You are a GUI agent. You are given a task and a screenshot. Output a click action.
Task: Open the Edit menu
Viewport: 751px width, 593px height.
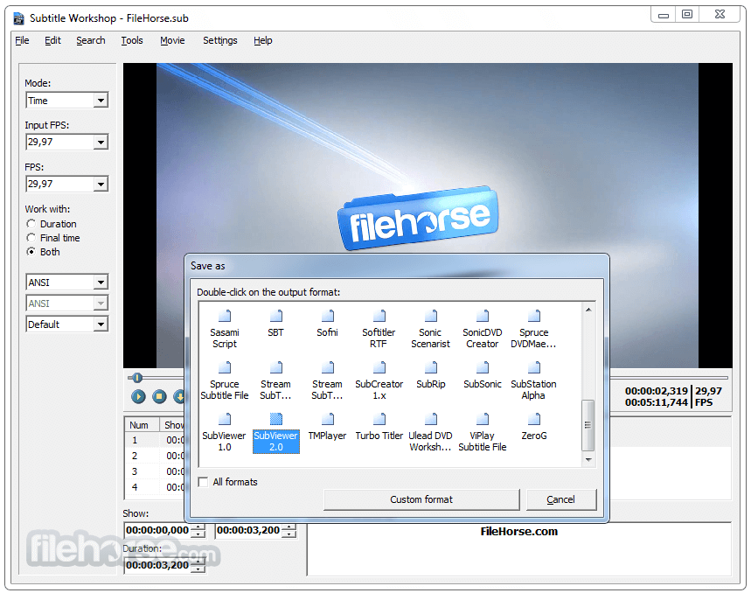point(52,41)
